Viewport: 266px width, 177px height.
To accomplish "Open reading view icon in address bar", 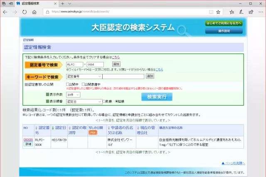I will point(211,12).
